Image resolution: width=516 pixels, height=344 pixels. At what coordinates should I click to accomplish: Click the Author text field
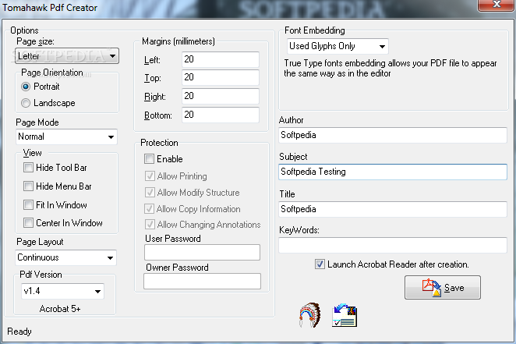coord(393,135)
